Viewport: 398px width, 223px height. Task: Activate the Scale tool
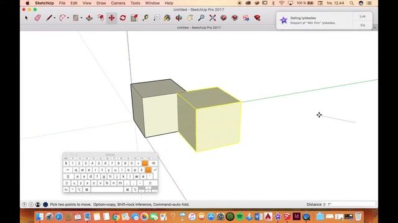pyautogui.click(x=134, y=18)
